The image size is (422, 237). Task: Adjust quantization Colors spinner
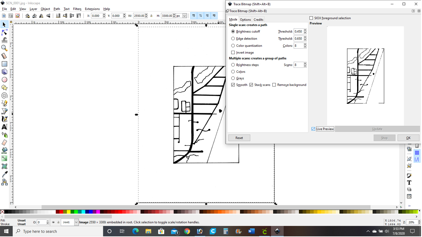coord(305,46)
